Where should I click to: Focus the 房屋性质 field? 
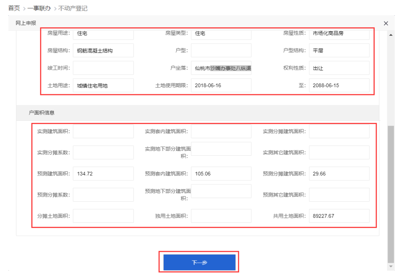pos(339,33)
